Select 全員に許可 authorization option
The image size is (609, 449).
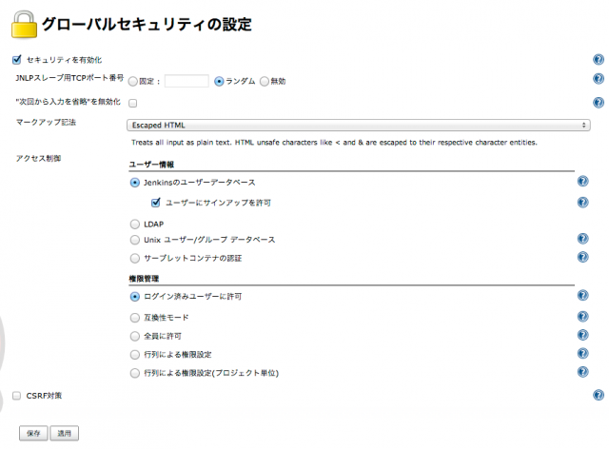click(x=135, y=336)
